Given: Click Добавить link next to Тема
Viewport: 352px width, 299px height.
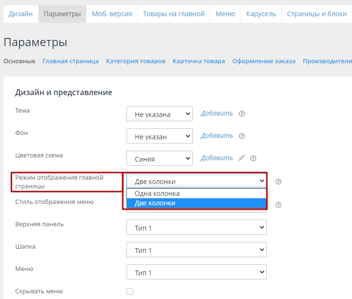Looking at the screenshot, I should click(x=216, y=114).
